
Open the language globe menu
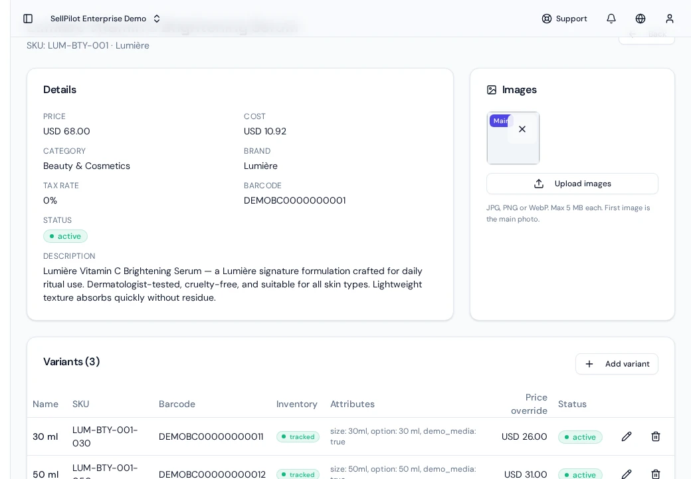[x=641, y=19]
